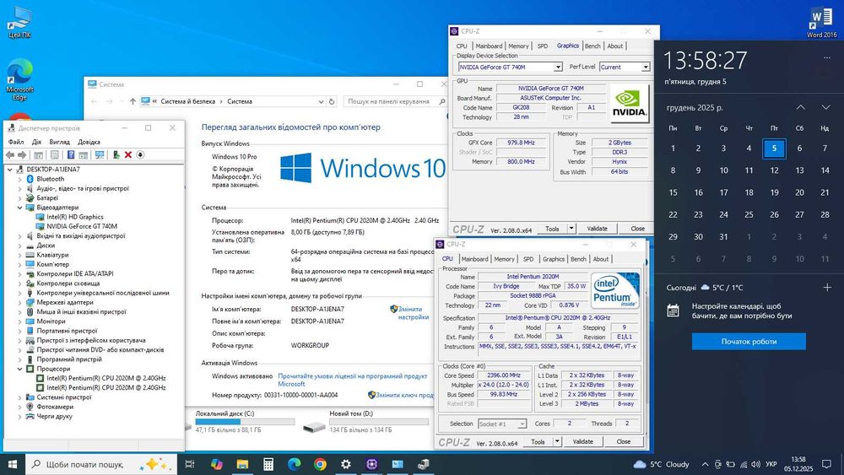Click the Пошук на панелі керування field
Screen dimensions: 844x475
(x=394, y=101)
